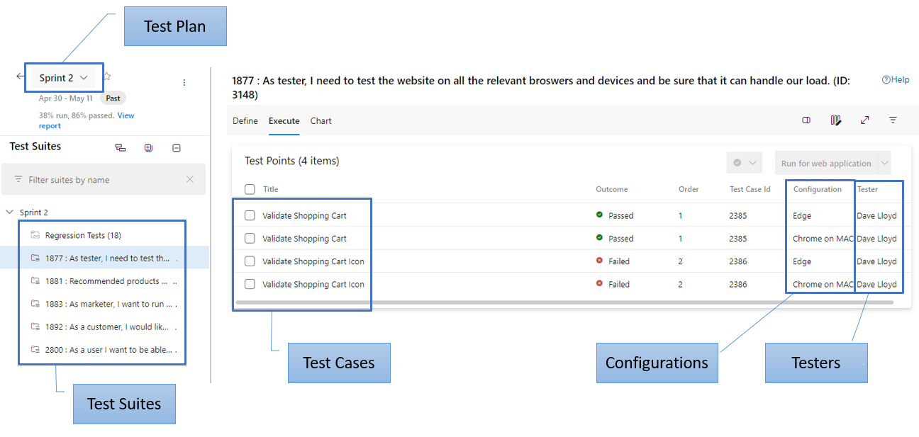Switch to the Define tab
919x437 pixels.
coord(245,120)
